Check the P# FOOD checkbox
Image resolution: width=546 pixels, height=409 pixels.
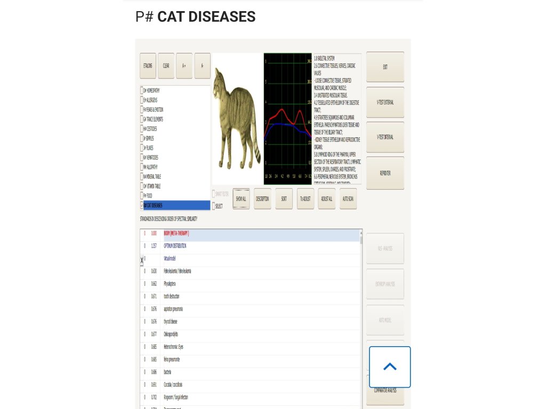coord(142,195)
